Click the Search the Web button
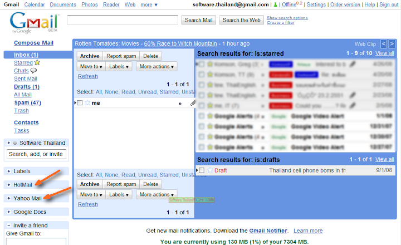The height and width of the screenshot is (245, 401). 241,20
